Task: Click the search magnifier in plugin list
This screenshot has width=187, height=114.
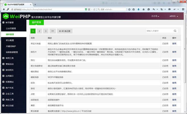Action: pos(175,31)
